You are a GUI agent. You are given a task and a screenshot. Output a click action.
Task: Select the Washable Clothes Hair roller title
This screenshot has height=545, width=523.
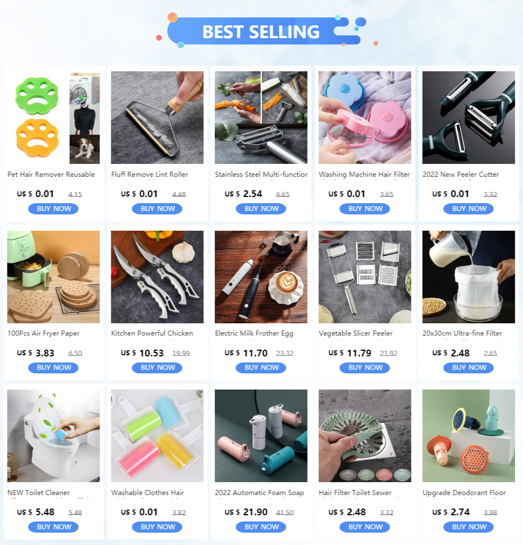tap(148, 492)
